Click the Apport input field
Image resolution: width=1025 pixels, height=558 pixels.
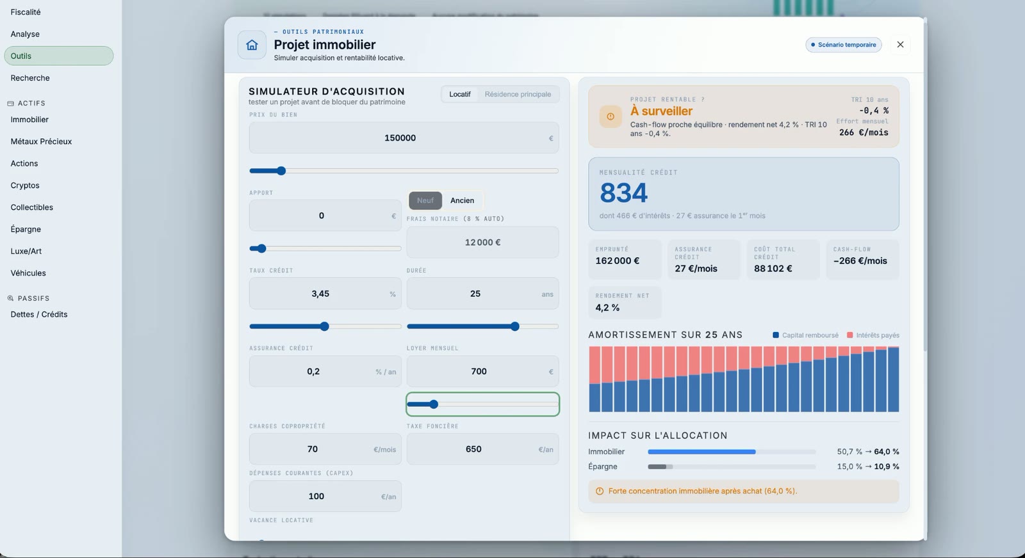click(325, 216)
